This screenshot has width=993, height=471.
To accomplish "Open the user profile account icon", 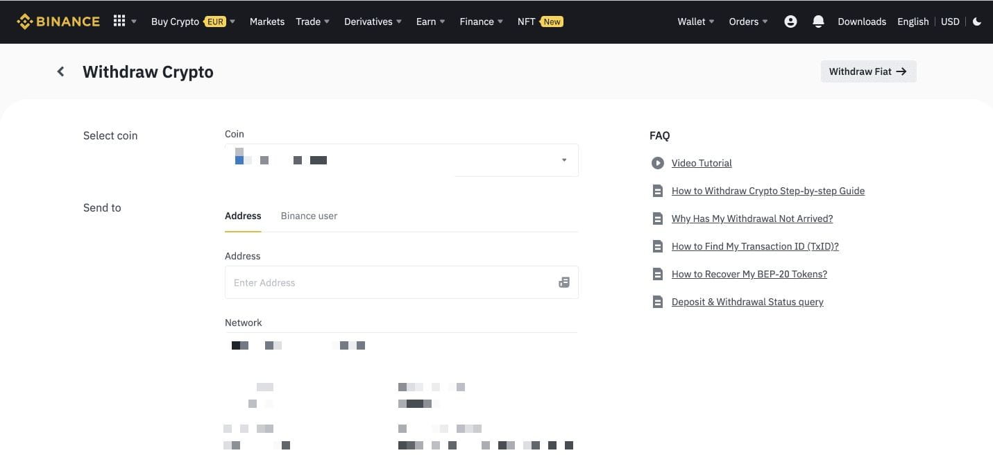I will click(790, 22).
